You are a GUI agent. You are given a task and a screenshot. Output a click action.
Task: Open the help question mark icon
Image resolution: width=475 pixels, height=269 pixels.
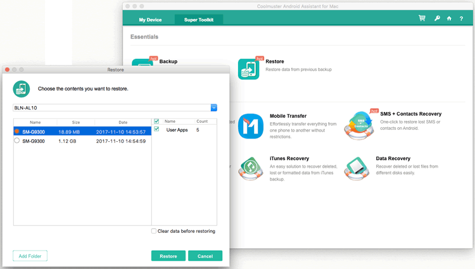click(x=461, y=19)
